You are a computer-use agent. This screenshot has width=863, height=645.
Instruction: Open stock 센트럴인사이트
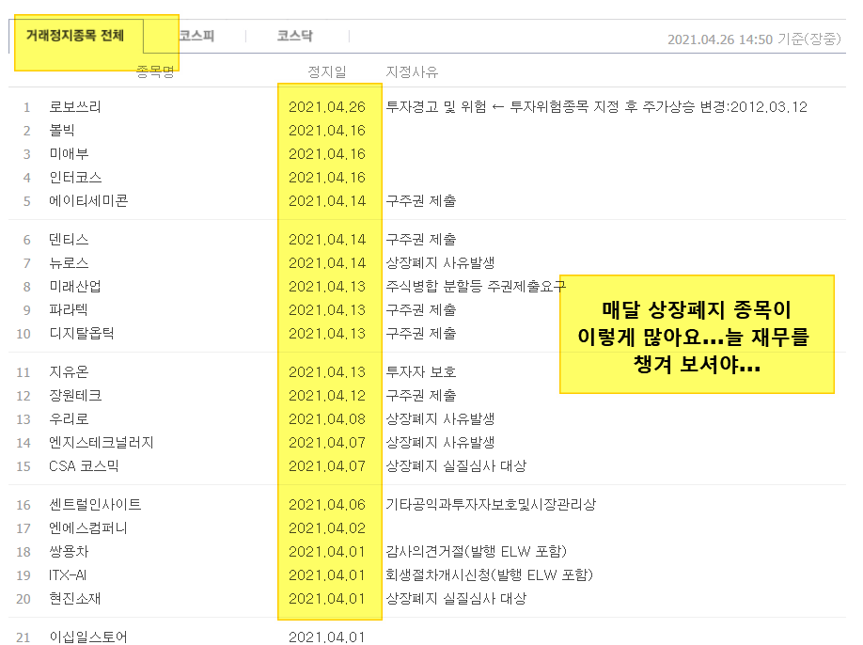coord(95,505)
